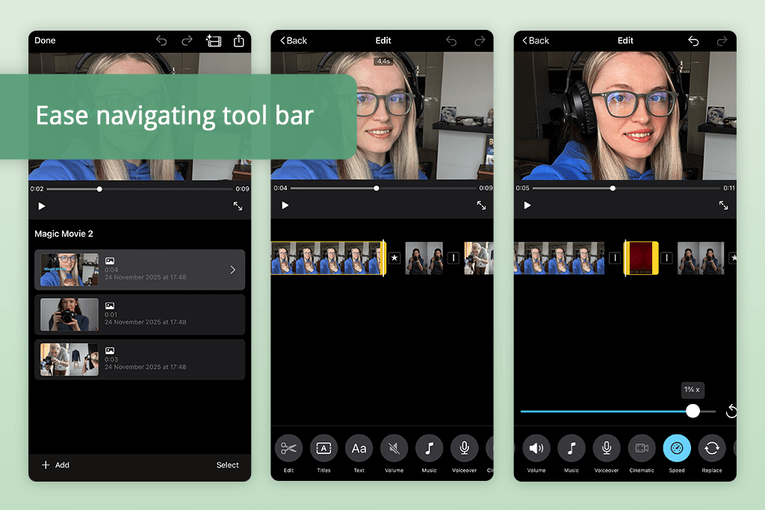Open the storyboard magic film icon
This screenshot has height=510, width=765.
click(x=214, y=40)
